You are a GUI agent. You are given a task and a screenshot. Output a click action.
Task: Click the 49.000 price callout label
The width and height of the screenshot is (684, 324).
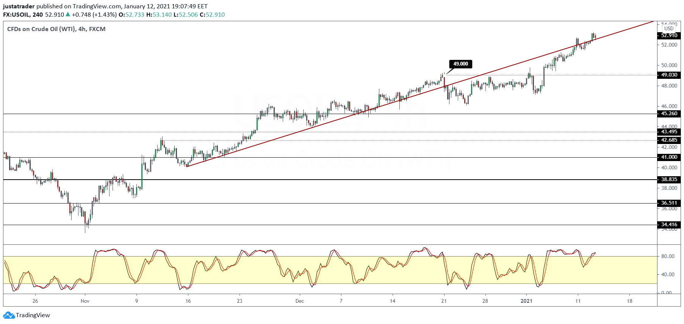pos(460,64)
